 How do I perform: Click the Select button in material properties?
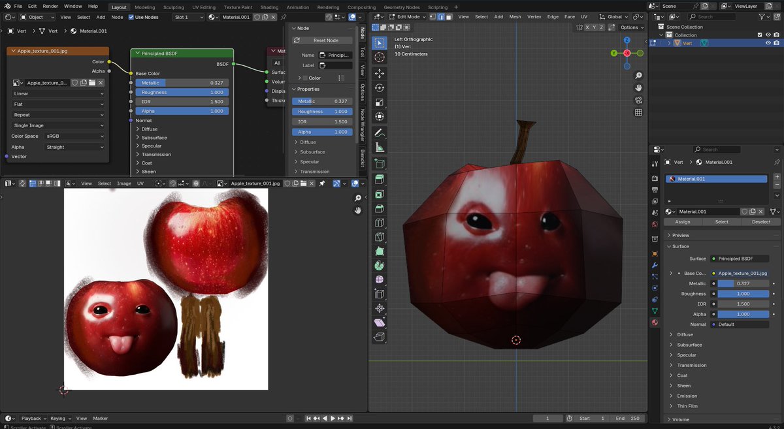(x=721, y=222)
